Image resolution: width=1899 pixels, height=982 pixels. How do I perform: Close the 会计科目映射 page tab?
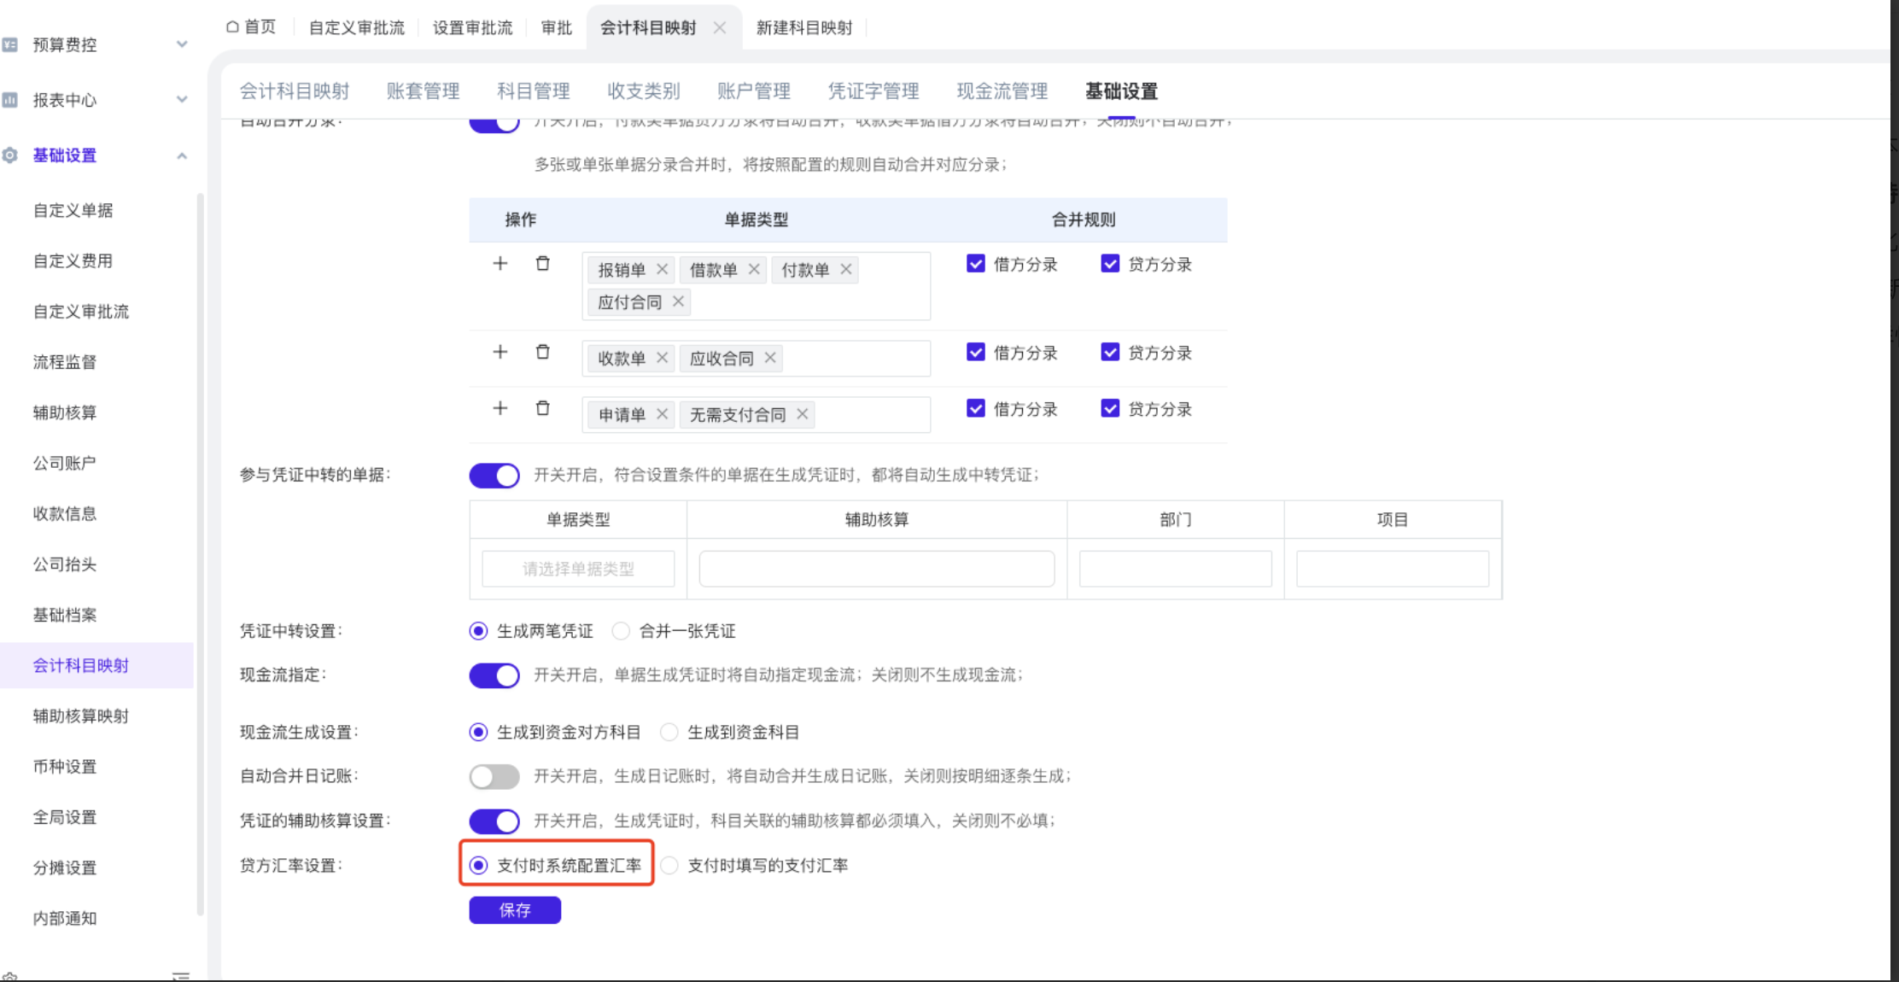click(x=720, y=27)
